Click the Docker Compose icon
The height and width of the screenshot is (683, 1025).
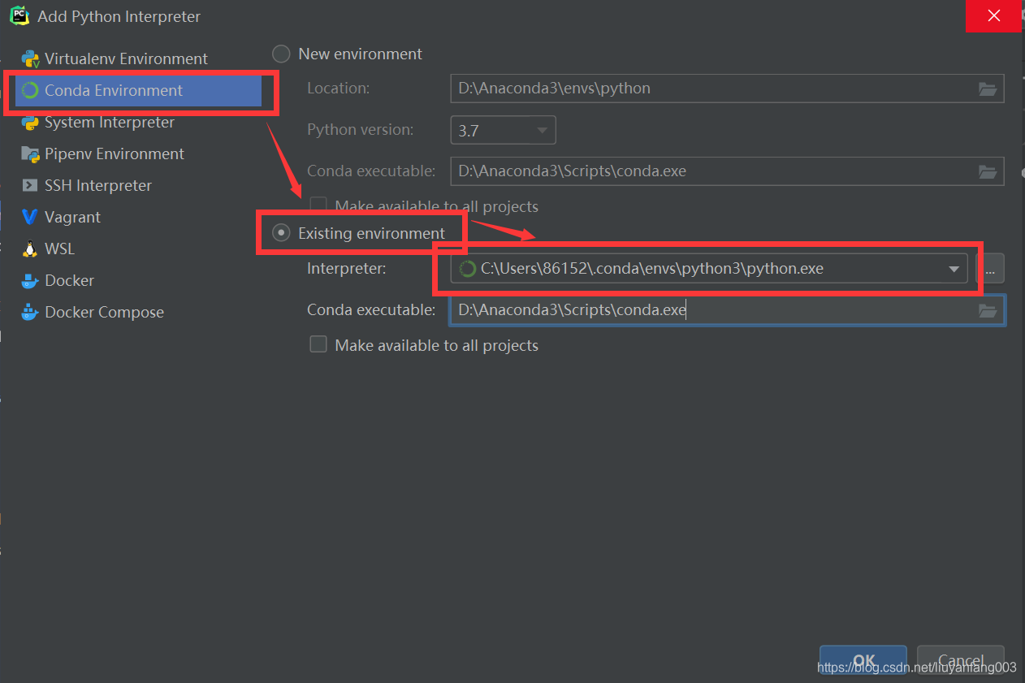30,312
